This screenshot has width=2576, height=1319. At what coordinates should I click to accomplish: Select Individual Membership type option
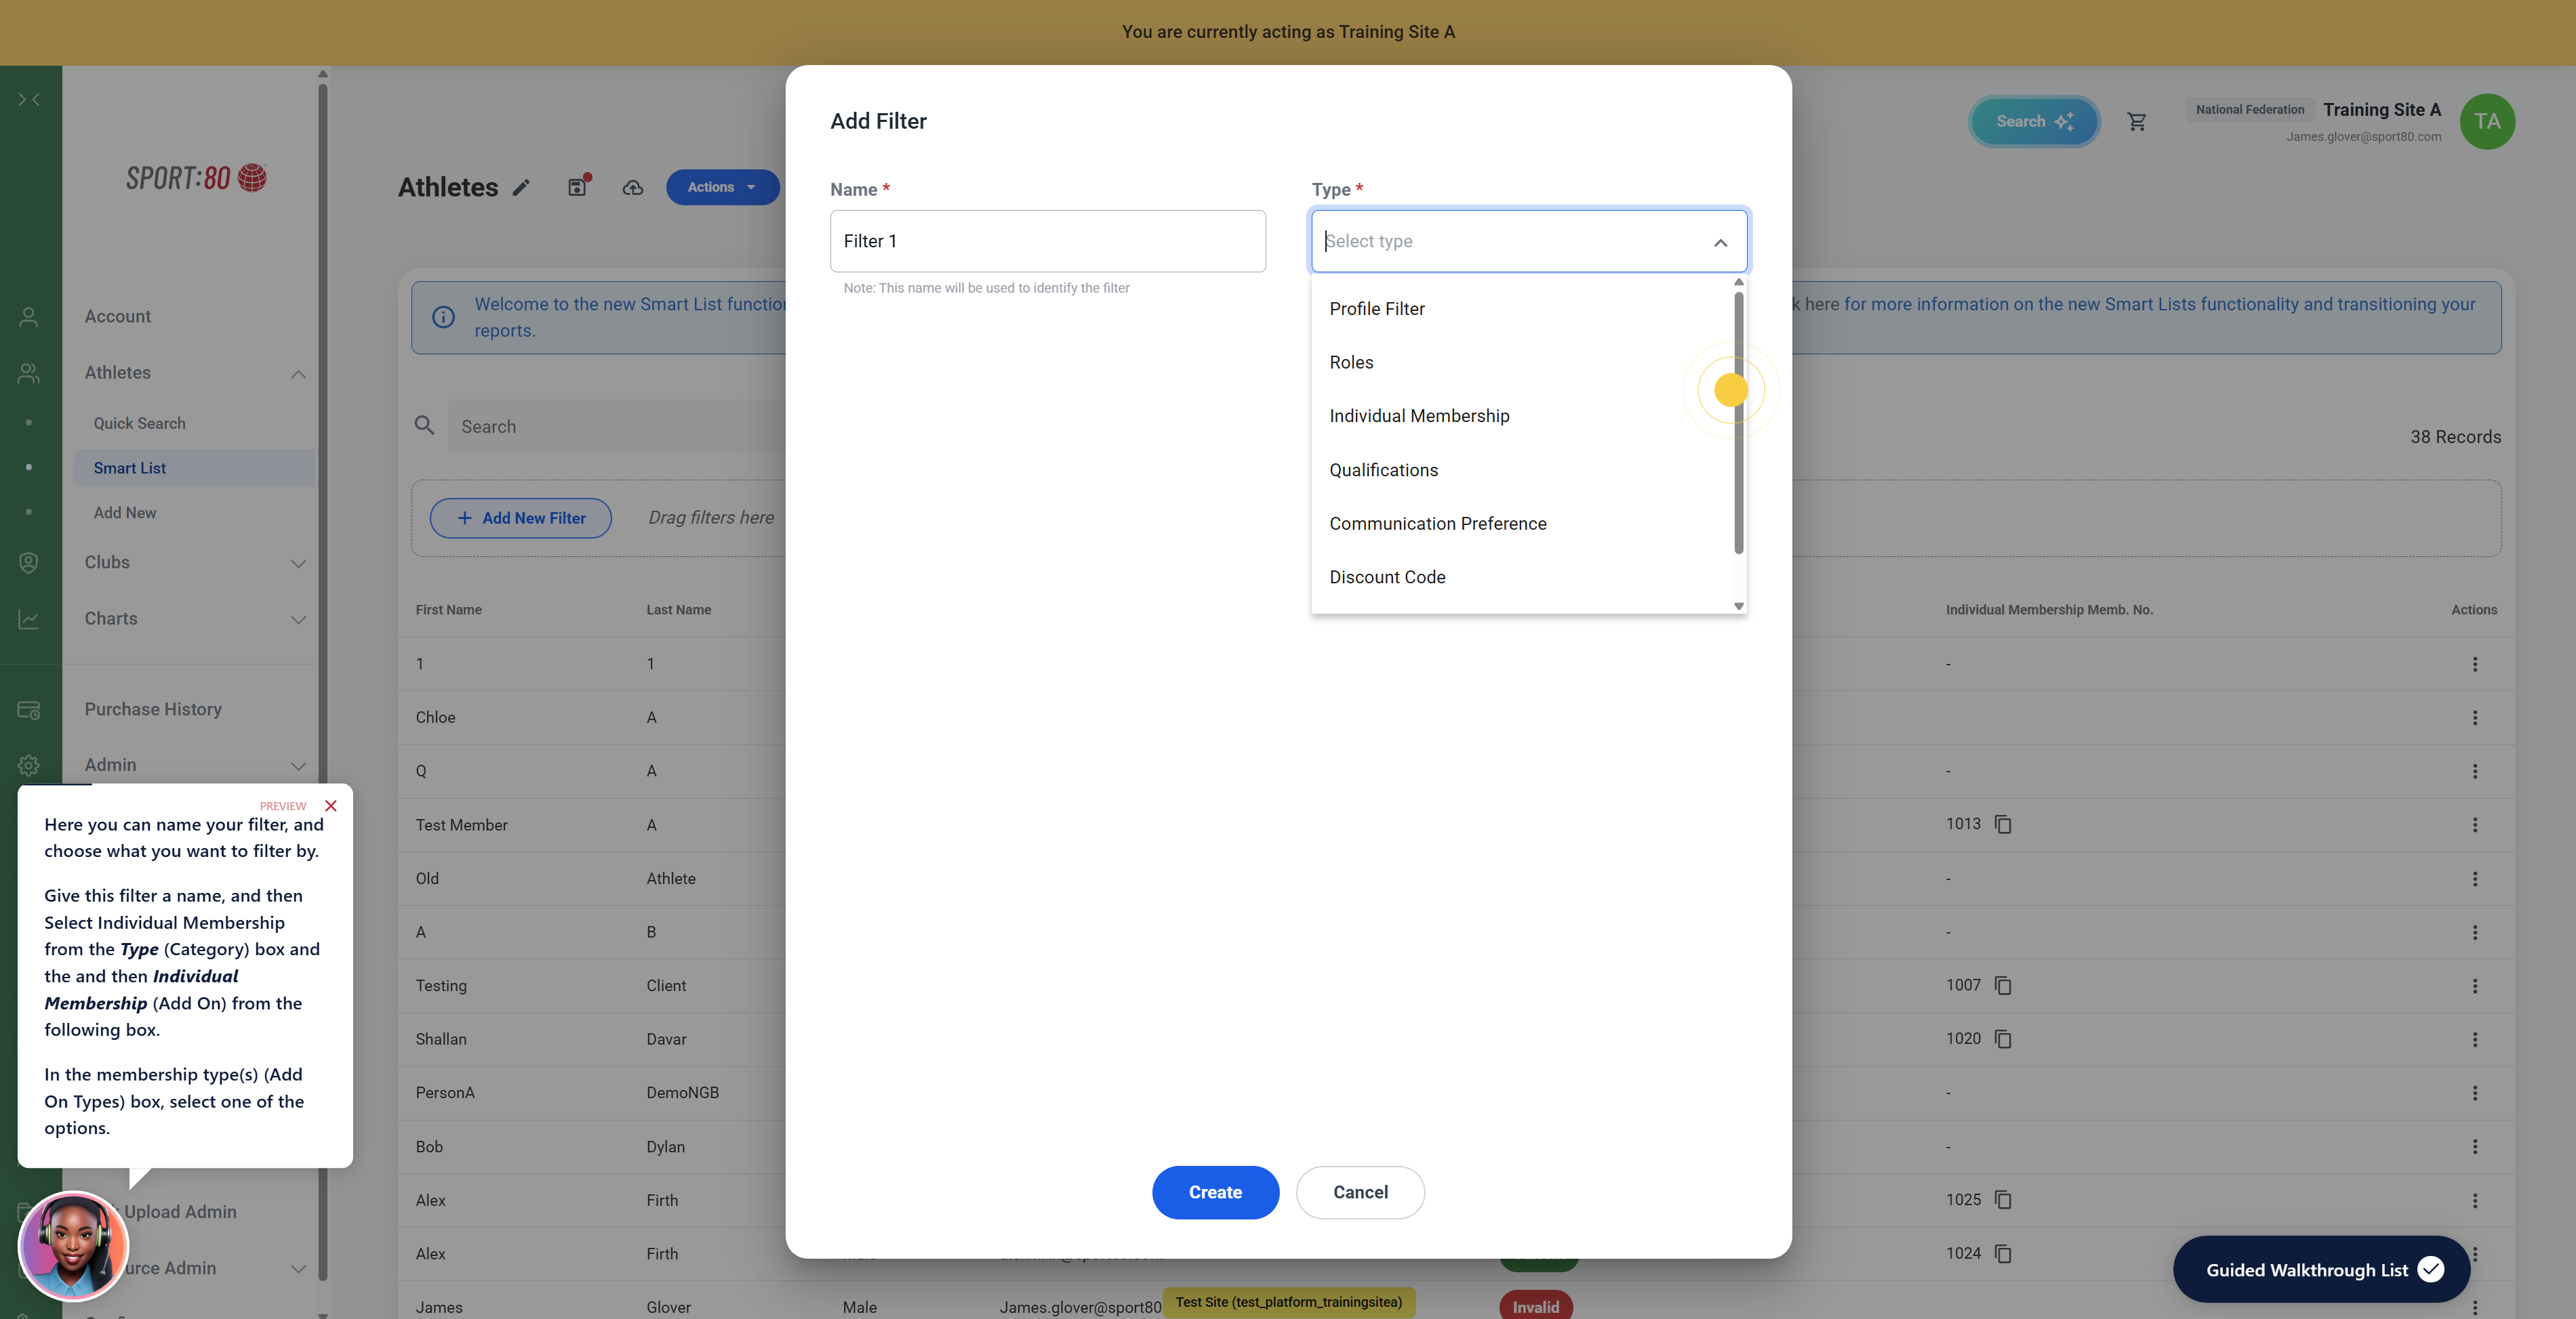[x=1419, y=416]
